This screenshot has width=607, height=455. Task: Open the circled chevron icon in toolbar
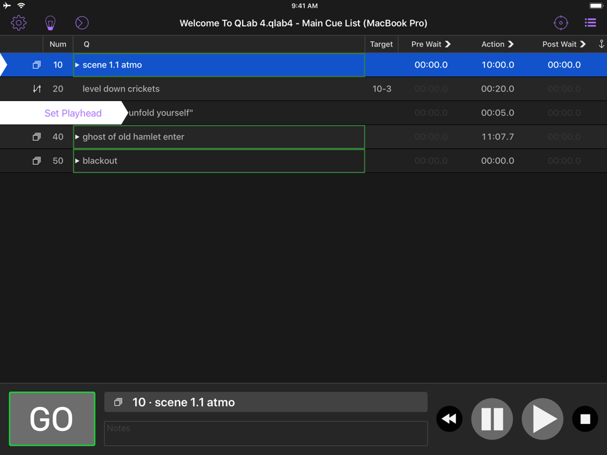pyautogui.click(x=82, y=23)
